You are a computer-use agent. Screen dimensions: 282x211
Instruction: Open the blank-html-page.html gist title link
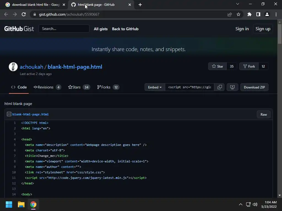pyautogui.click(x=75, y=67)
